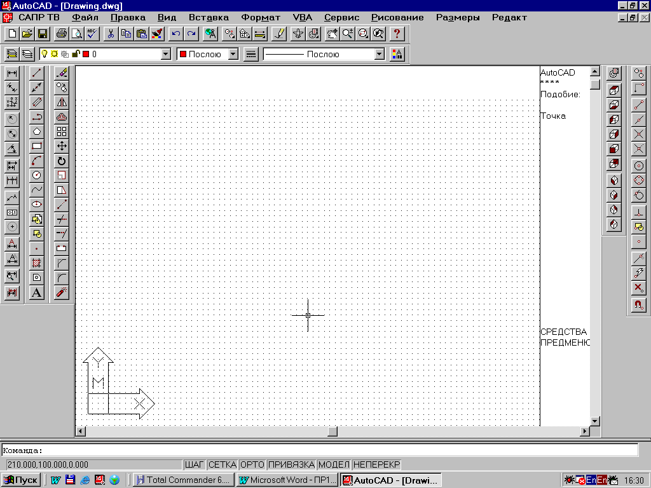Open the Правка menu
Viewport: 651px width, 488px height.
tap(128, 17)
